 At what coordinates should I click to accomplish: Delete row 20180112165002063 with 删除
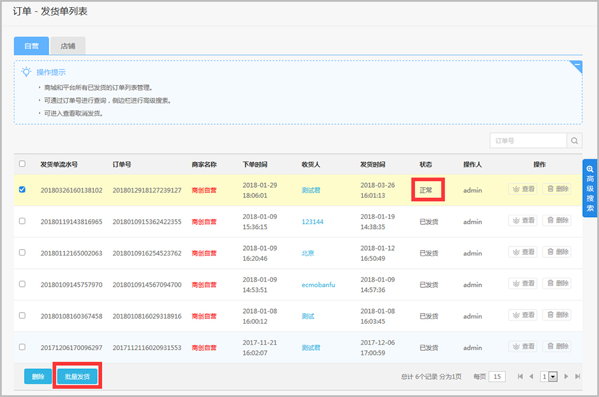pyautogui.click(x=557, y=252)
